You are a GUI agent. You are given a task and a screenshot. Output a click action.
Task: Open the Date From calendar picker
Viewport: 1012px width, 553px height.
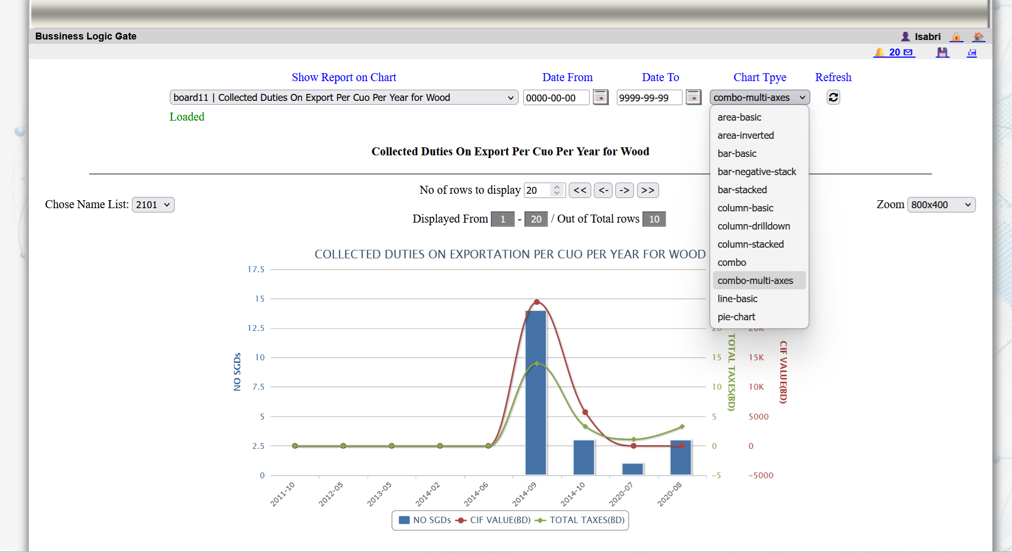[x=601, y=97]
